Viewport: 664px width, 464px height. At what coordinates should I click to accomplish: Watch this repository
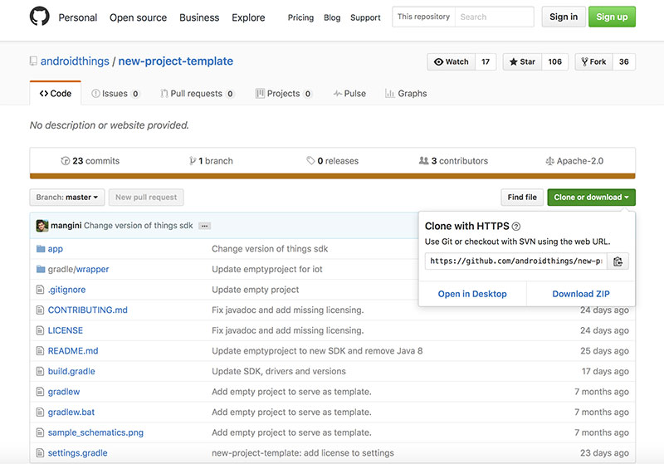pyautogui.click(x=451, y=61)
